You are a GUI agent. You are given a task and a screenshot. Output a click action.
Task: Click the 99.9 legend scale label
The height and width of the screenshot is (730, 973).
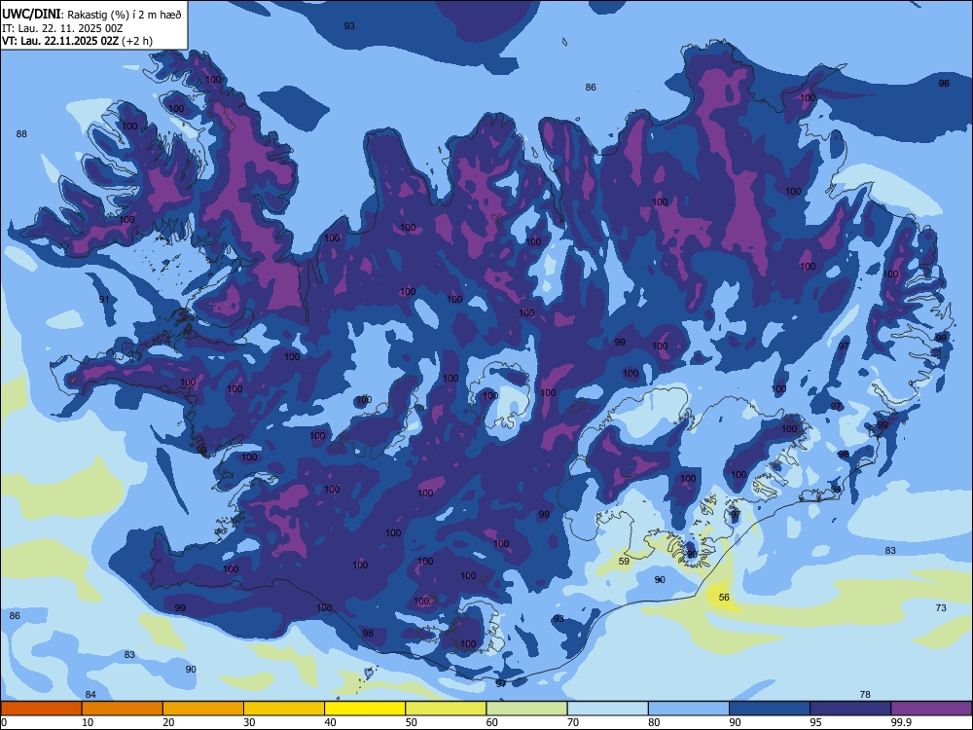click(900, 722)
